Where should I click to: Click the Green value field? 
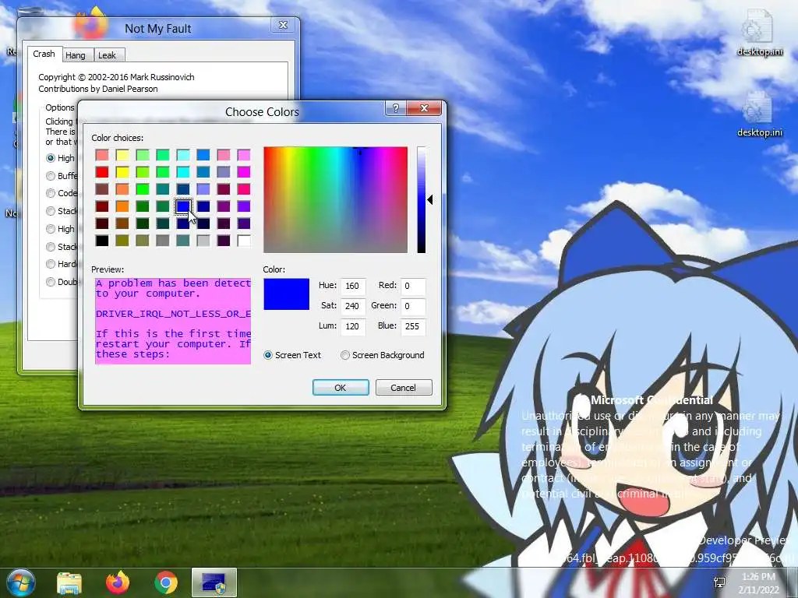click(413, 306)
